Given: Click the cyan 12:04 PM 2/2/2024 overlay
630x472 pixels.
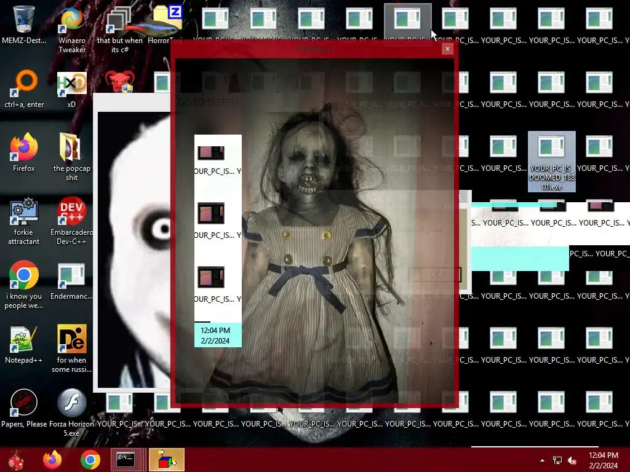Looking at the screenshot, I should pos(218,335).
